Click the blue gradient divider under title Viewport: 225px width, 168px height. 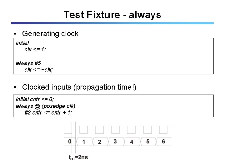coord(112,23)
